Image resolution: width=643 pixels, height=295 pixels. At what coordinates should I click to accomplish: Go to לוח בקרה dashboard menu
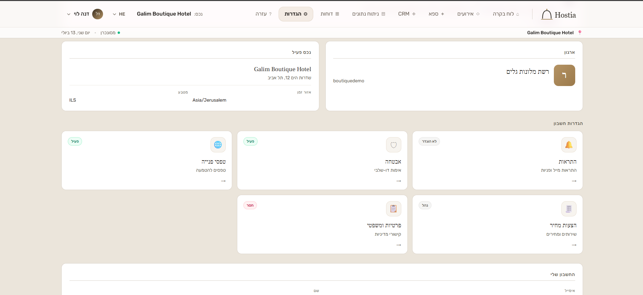coord(506,14)
